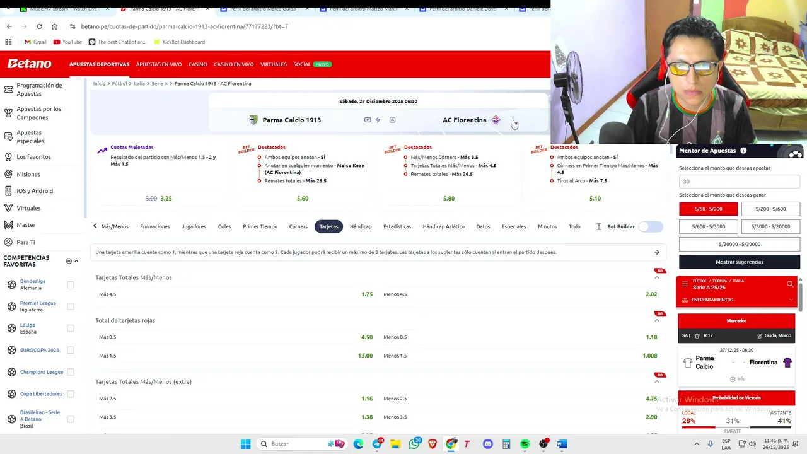Click Mostrar sugerencias button
The width and height of the screenshot is (807, 454).
click(x=740, y=262)
